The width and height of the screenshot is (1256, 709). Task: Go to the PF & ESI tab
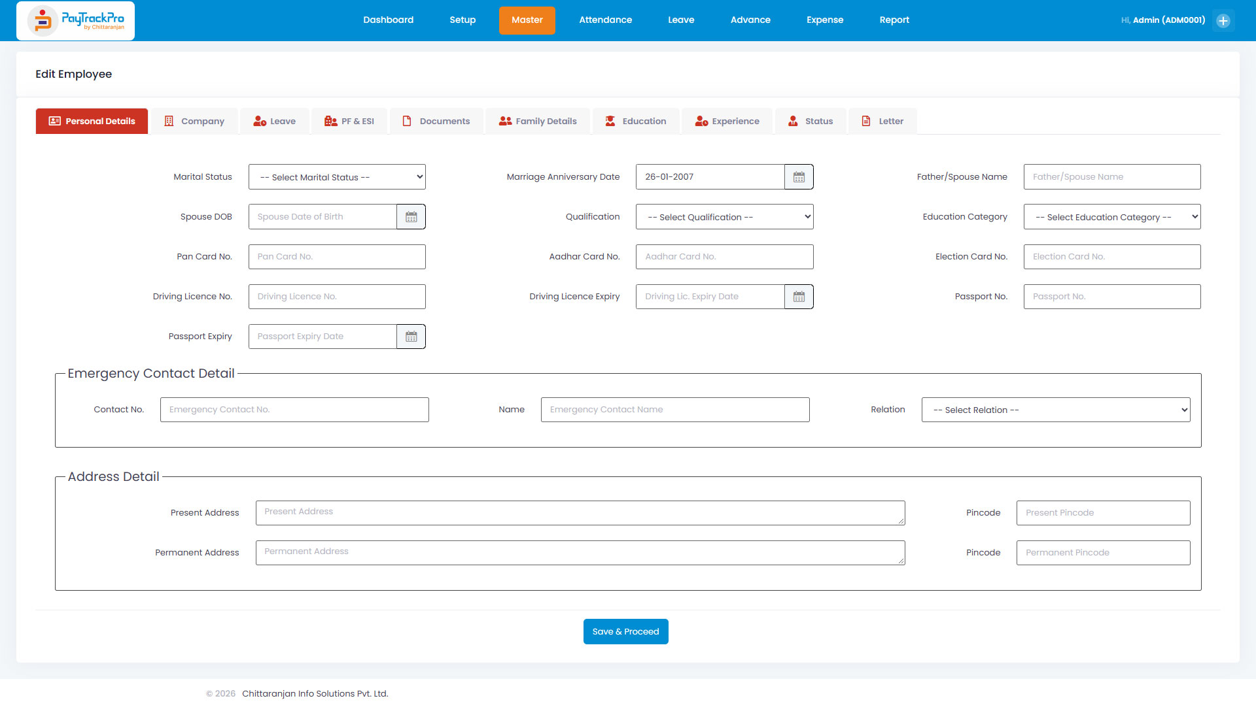click(349, 122)
